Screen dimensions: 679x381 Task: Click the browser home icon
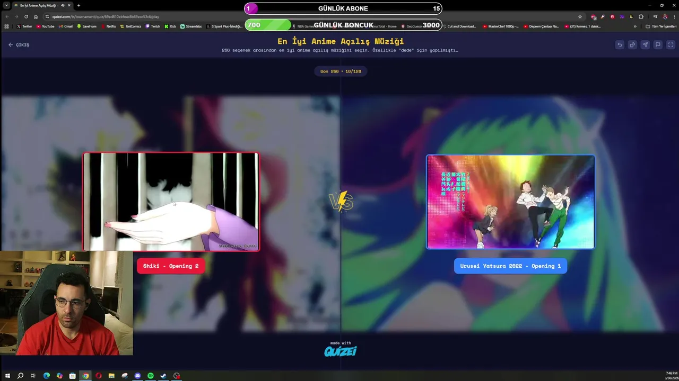point(36,16)
